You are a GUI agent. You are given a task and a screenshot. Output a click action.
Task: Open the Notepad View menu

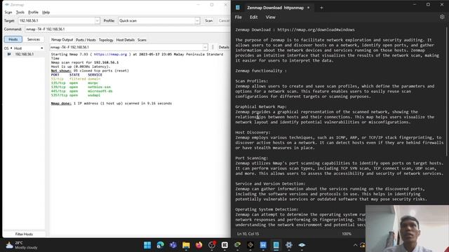pos(270,17)
